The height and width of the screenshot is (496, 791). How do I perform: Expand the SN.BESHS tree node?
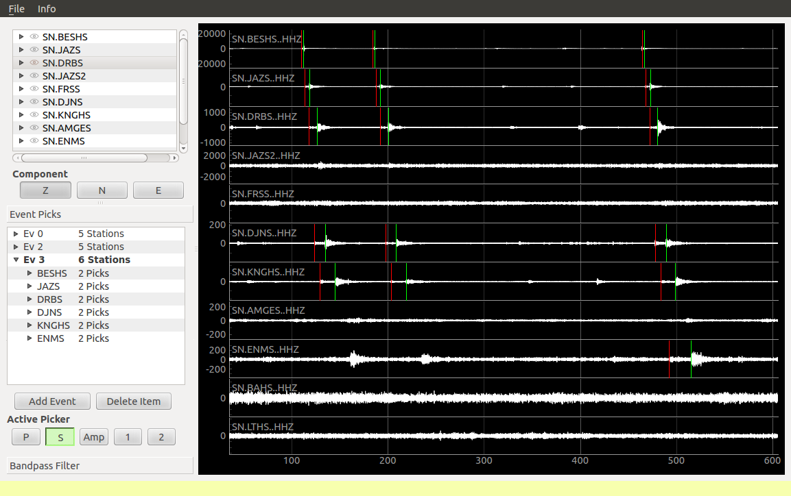pyautogui.click(x=21, y=37)
